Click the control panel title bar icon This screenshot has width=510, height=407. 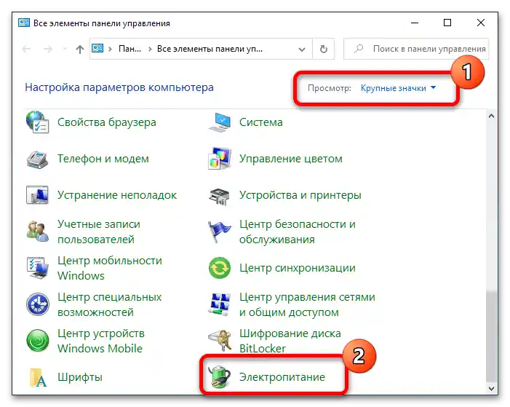[x=24, y=23]
